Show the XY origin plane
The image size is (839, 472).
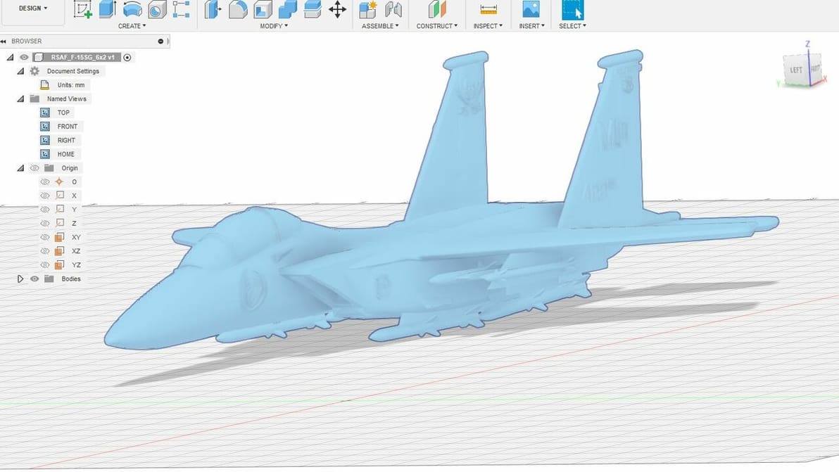(x=45, y=237)
